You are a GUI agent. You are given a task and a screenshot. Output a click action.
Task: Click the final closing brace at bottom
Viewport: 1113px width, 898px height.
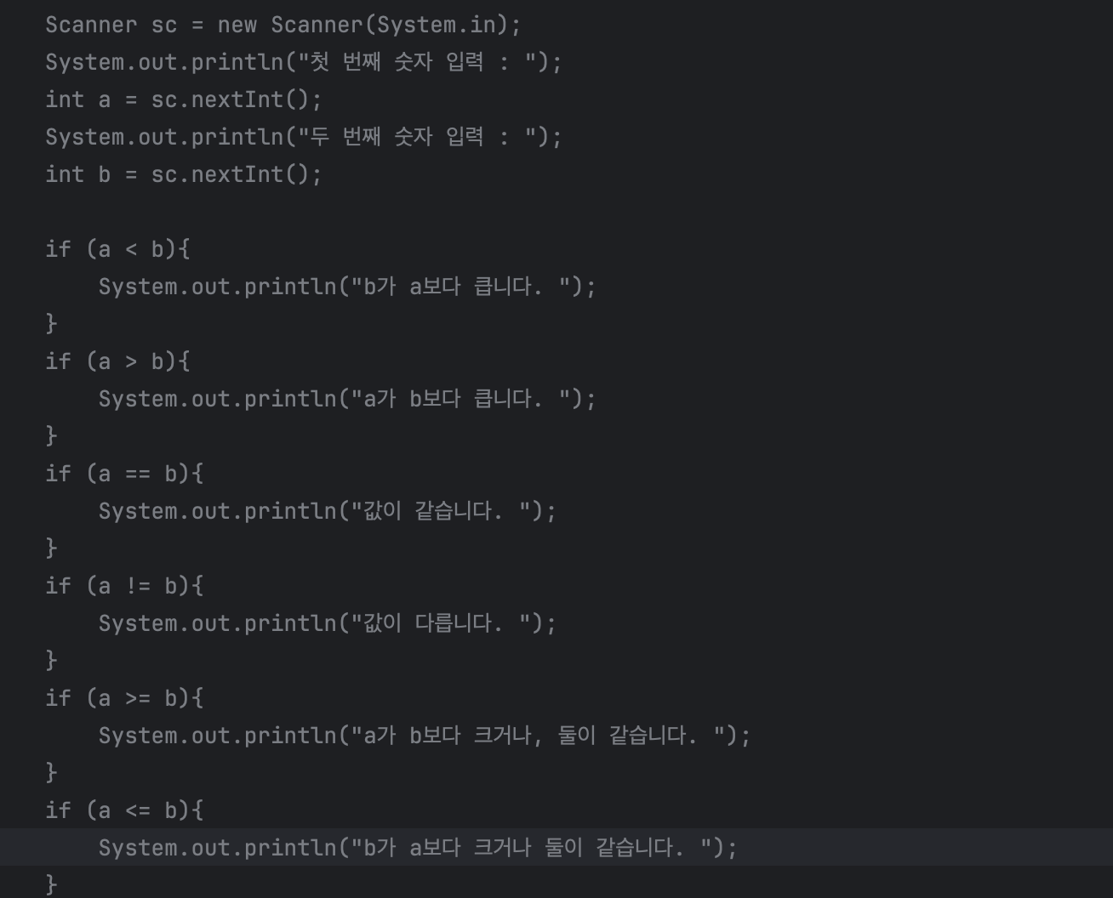click(x=51, y=884)
